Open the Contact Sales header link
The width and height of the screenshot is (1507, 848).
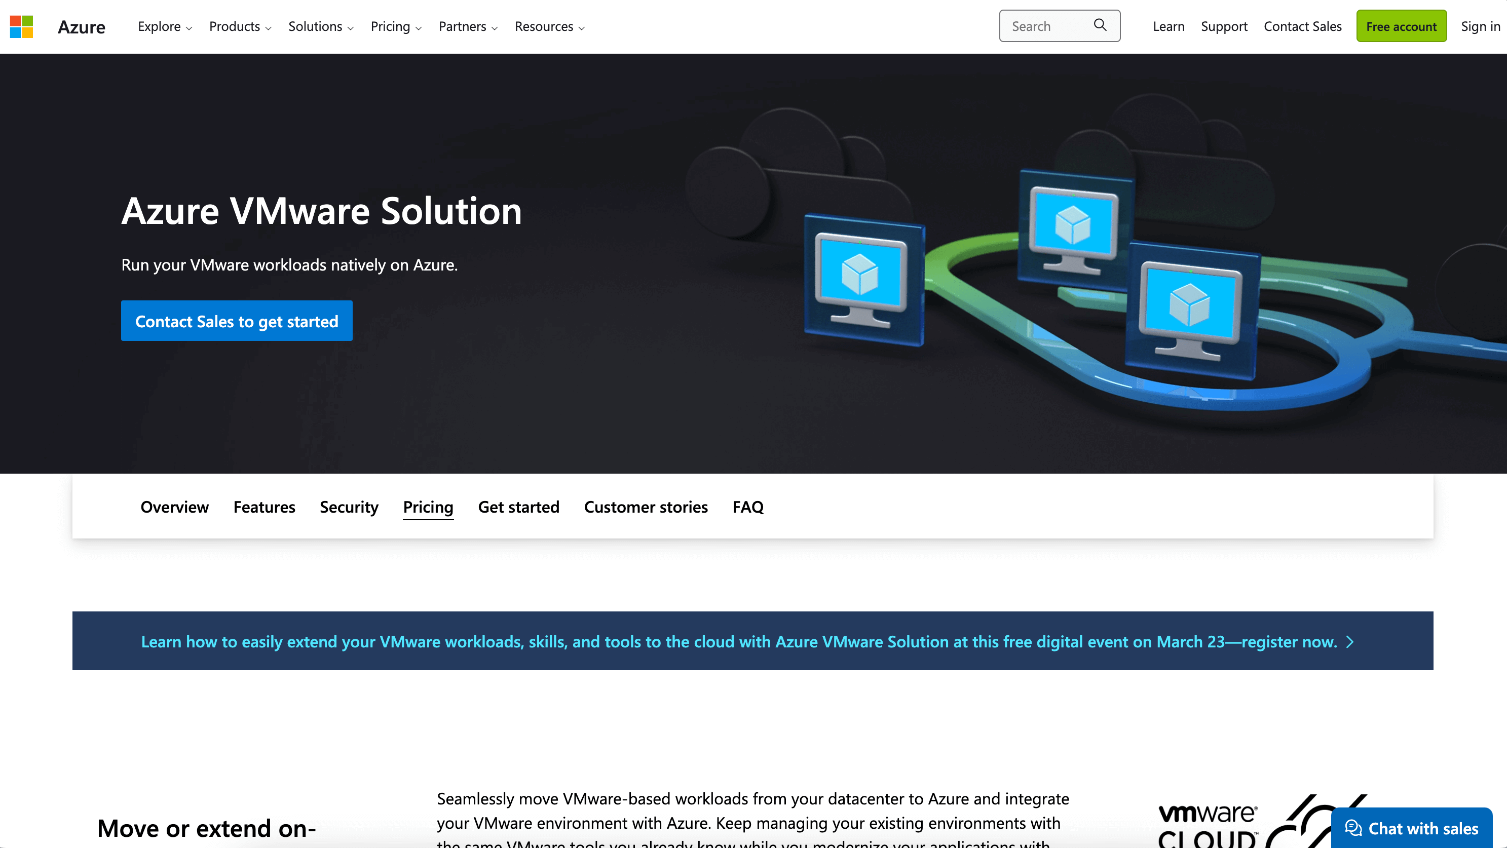(1302, 26)
